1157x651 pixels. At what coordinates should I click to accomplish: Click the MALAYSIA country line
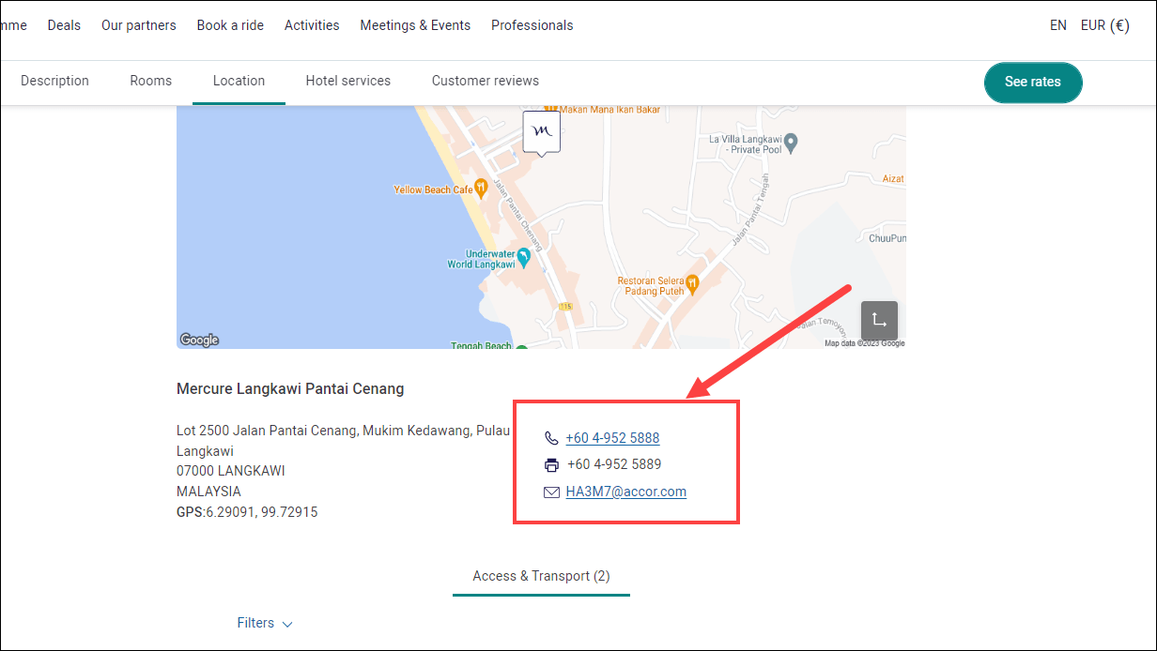coord(208,492)
